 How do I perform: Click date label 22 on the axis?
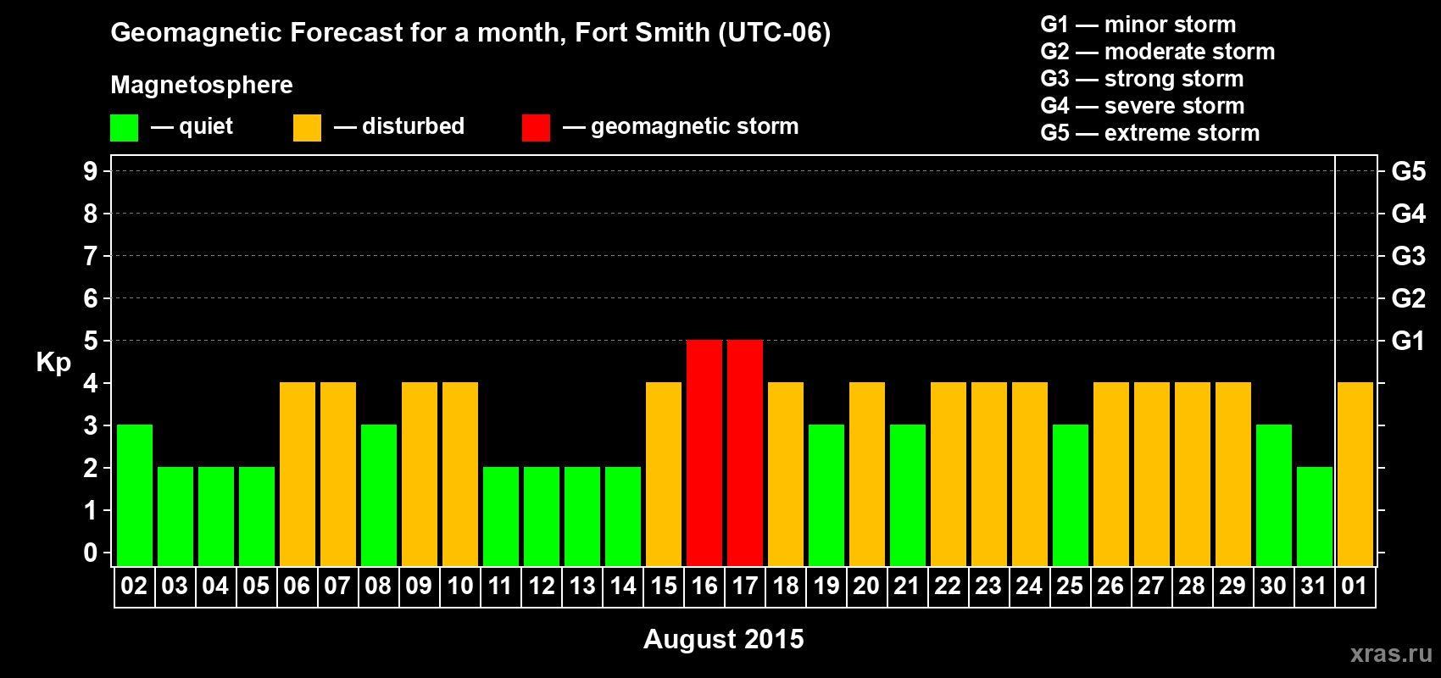[x=948, y=586]
